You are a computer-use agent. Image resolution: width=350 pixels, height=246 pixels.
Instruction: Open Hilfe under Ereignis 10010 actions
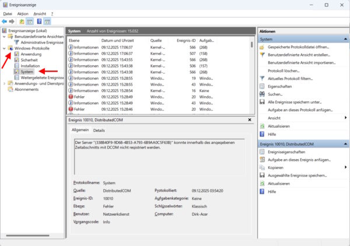[272, 192]
